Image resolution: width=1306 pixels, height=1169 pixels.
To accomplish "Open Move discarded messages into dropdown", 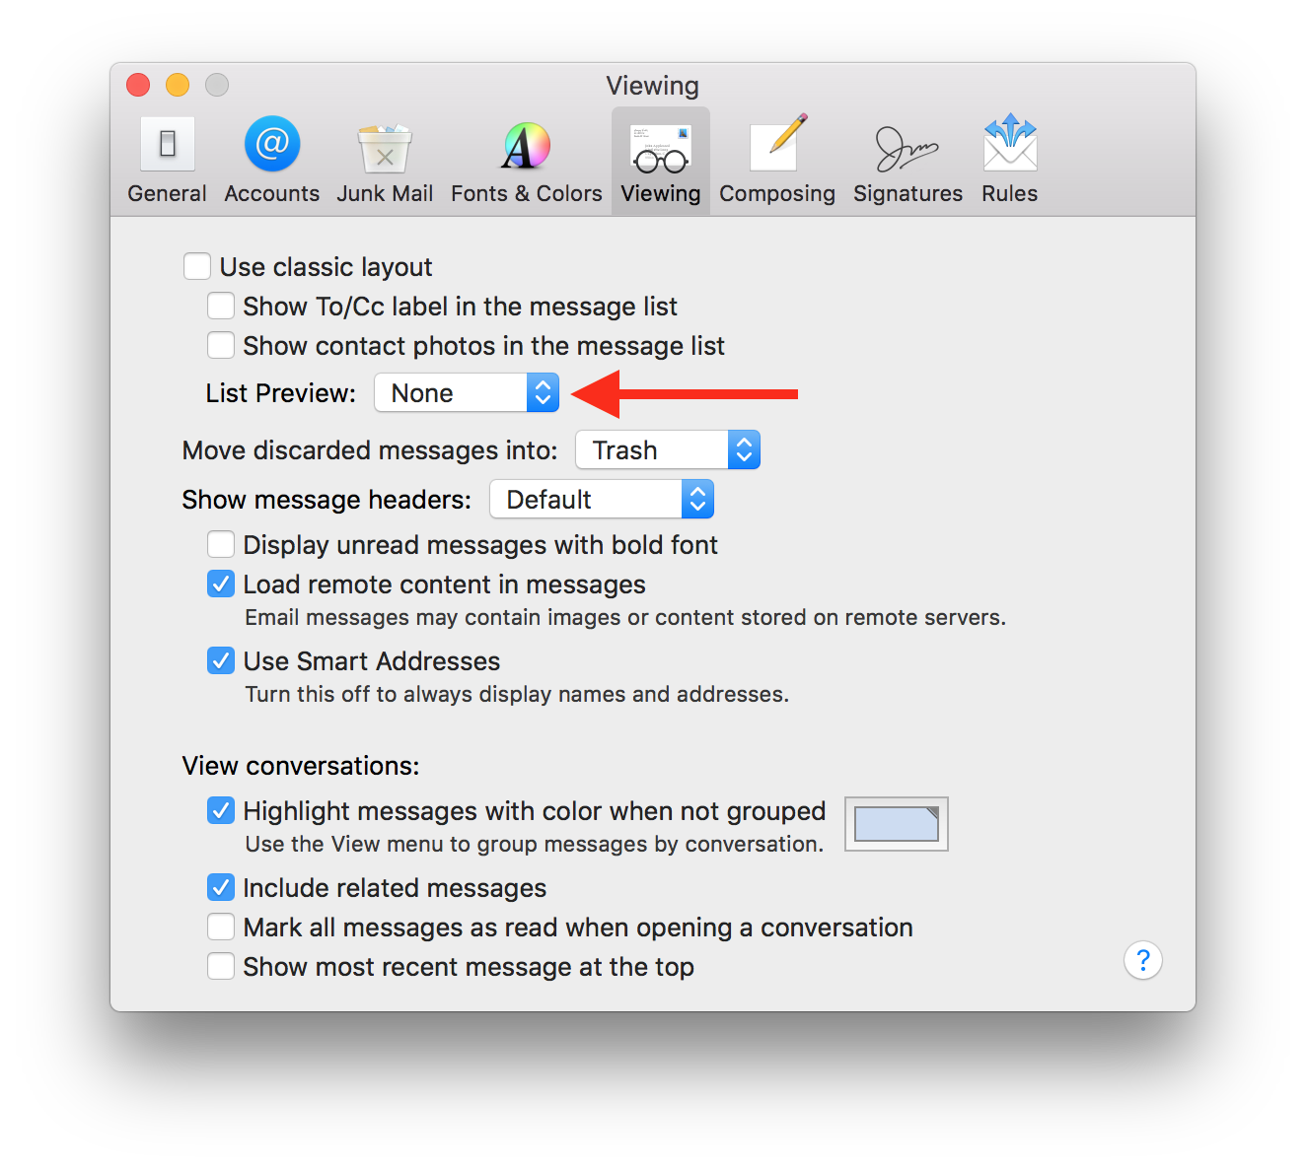I will (668, 449).
